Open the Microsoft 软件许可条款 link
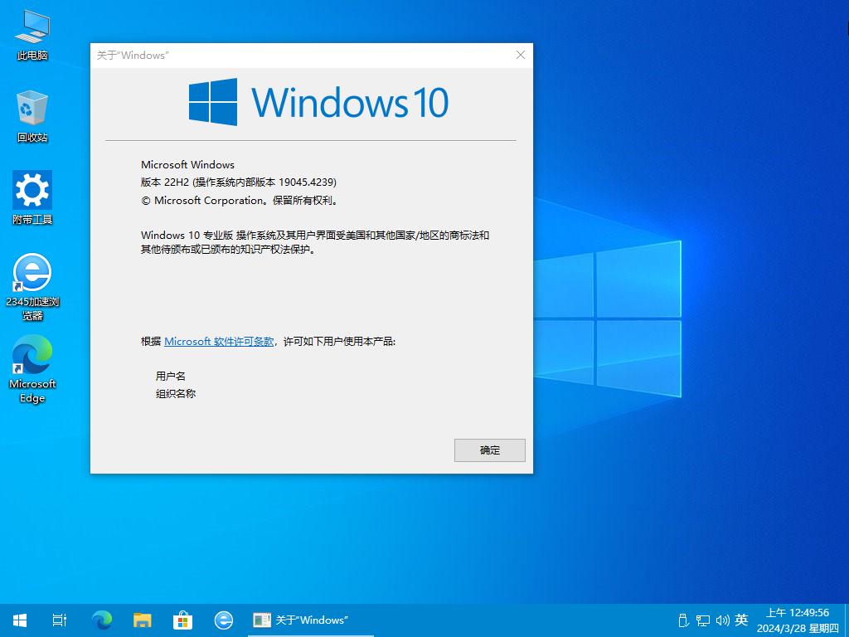Image resolution: width=849 pixels, height=637 pixels. [219, 341]
